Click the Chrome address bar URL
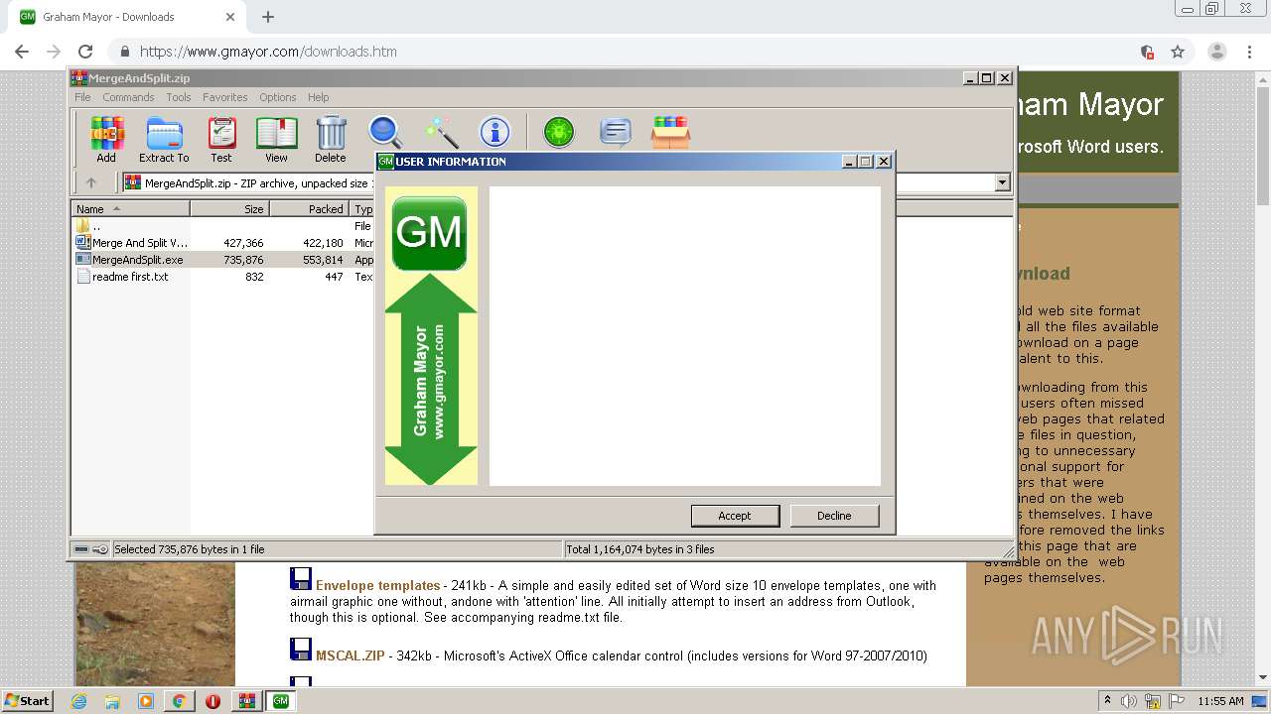 coord(268,52)
